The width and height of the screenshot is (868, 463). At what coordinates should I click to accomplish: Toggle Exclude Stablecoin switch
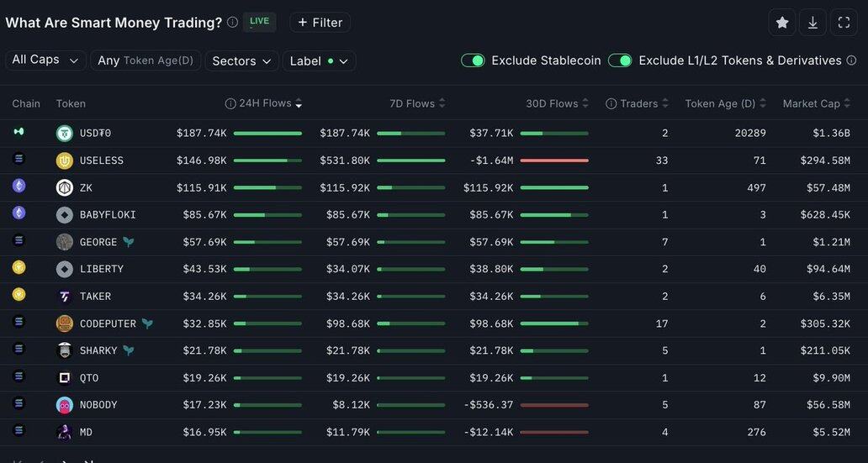(473, 61)
